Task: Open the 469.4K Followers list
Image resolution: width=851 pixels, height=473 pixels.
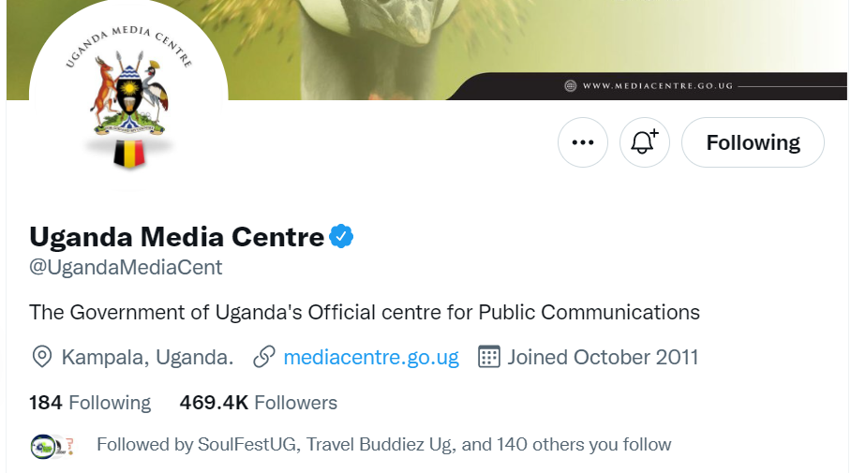Action: click(258, 403)
